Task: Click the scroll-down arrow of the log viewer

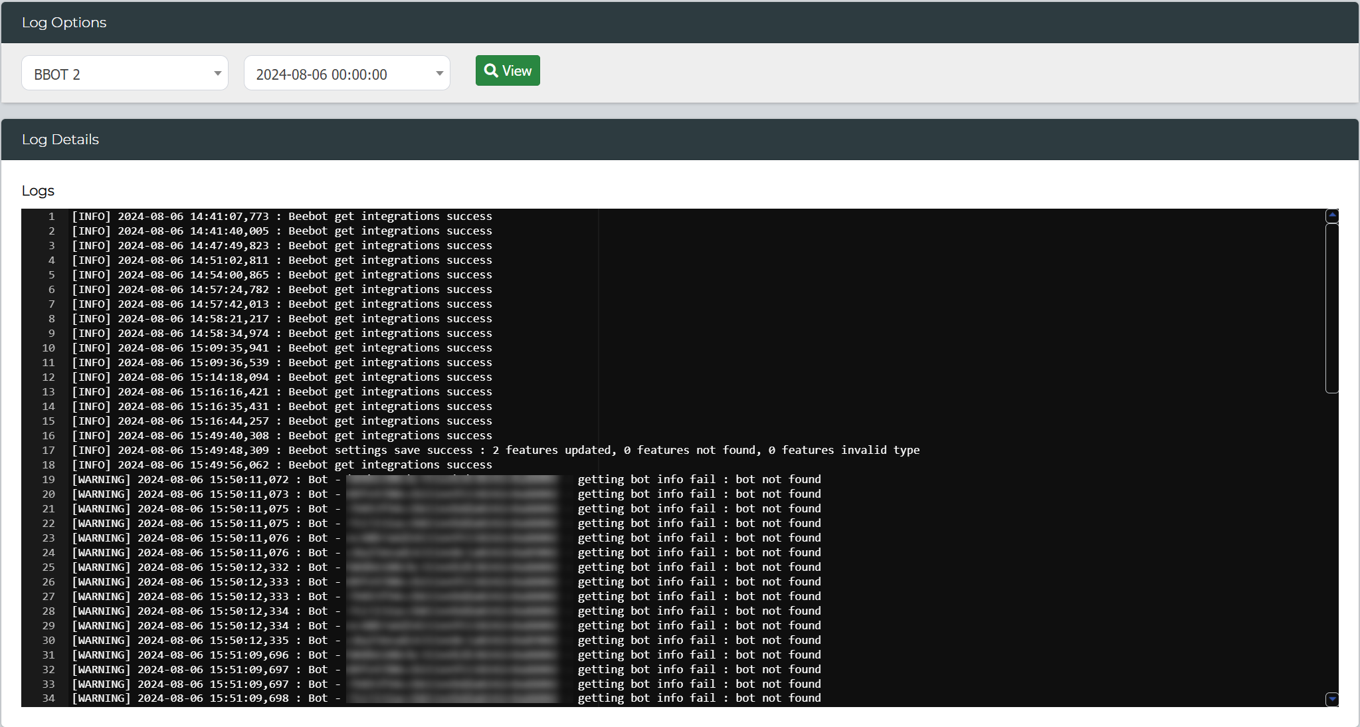Action: [x=1332, y=699]
